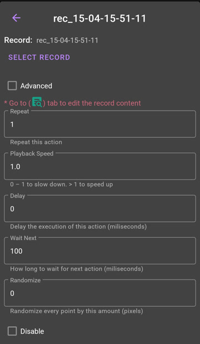Click the record name beside Record label
The height and width of the screenshot is (344, 200).
pos(67,41)
